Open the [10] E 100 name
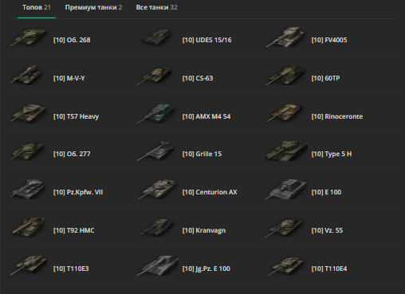The height and width of the screenshot is (294, 405). click(x=326, y=192)
